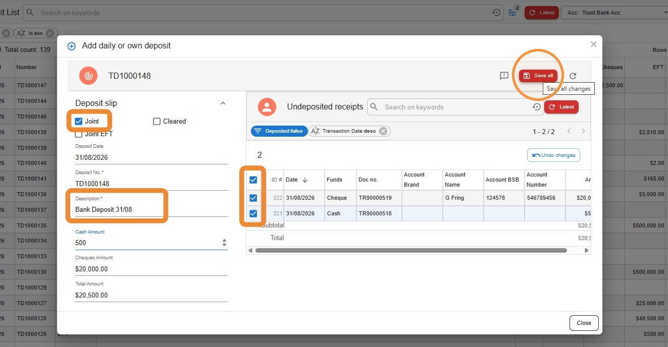Toggle the checkbox for receipt row 322
This screenshot has height=347, width=668.
tap(253, 198)
